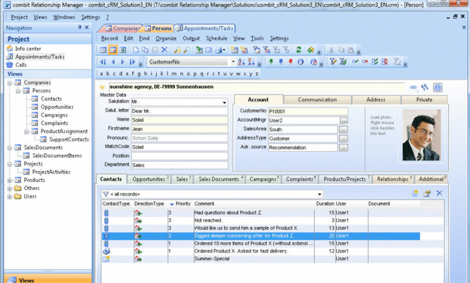
Task: Open the Appointments/Tasks view tab
Action: (205, 28)
